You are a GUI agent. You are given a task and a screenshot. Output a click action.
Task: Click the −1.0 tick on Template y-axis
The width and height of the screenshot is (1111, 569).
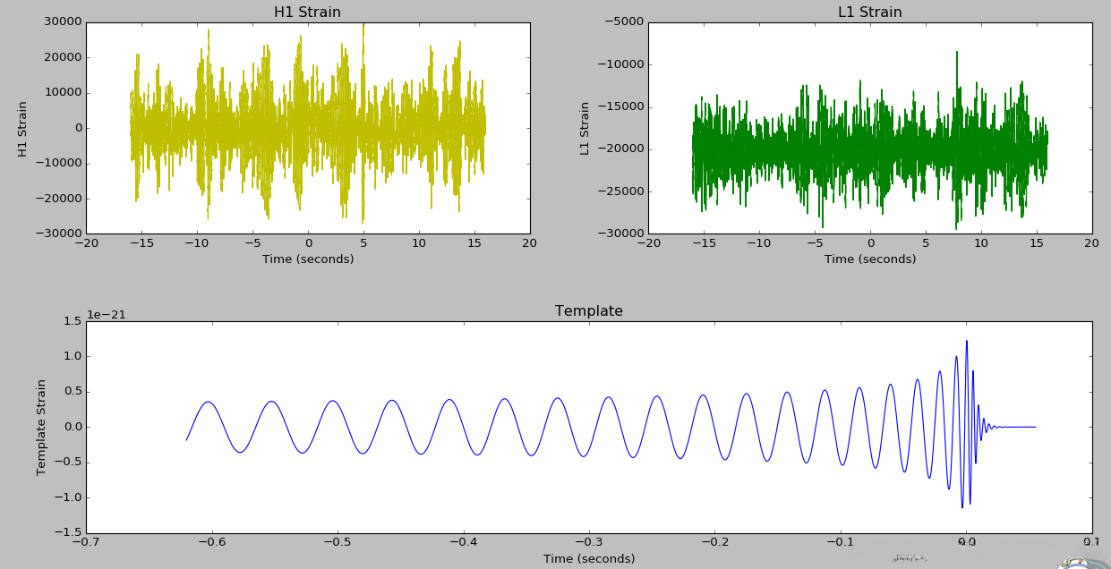(x=68, y=497)
